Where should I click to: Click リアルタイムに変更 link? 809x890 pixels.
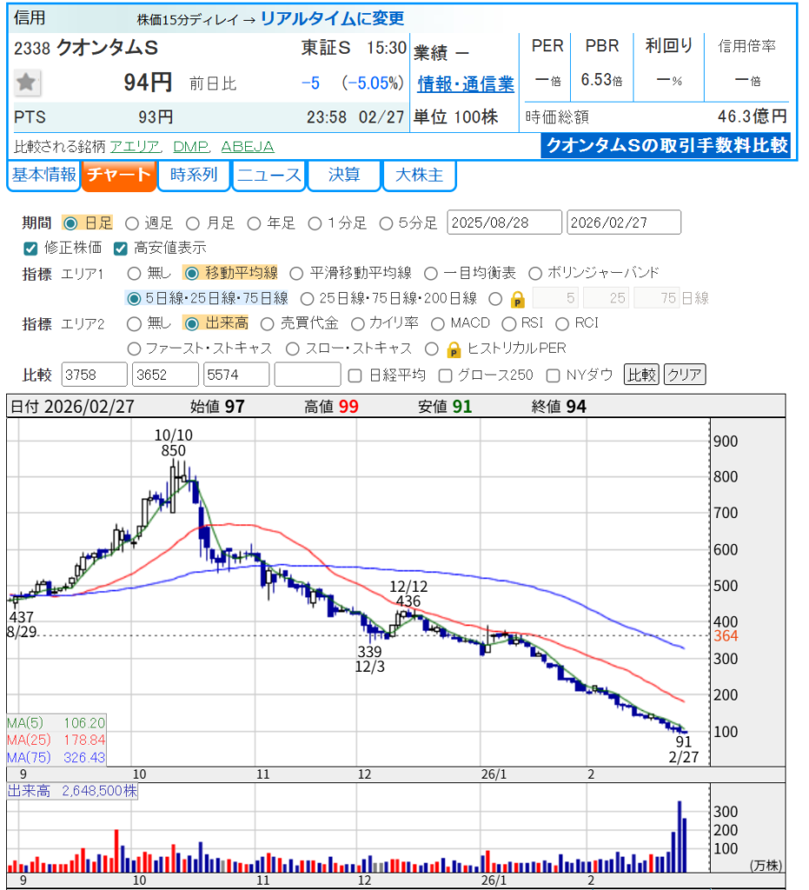[x=332, y=18]
